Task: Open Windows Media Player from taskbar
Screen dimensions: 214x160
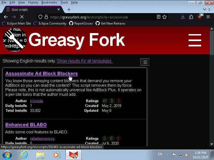Action: click(x=56, y=155)
